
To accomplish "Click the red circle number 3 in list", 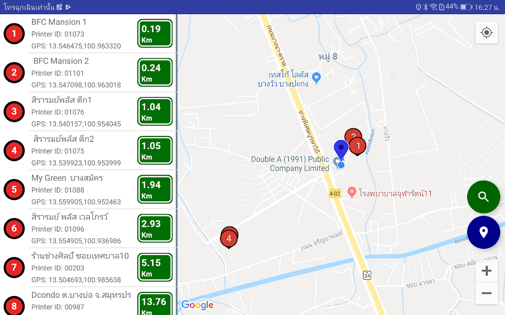I will [x=14, y=111].
